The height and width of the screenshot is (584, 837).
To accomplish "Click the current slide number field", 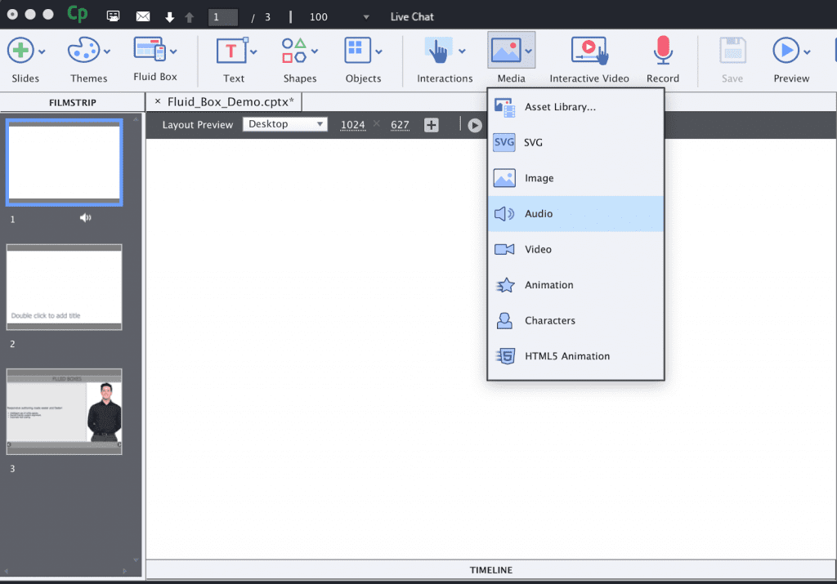I will pyautogui.click(x=222, y=17).
